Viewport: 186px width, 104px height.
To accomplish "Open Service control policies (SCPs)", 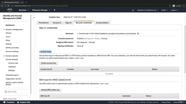I will pos(14,83).
